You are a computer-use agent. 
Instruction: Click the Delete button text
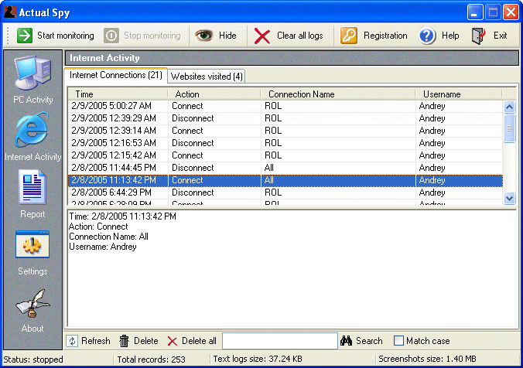click(146, 341)
